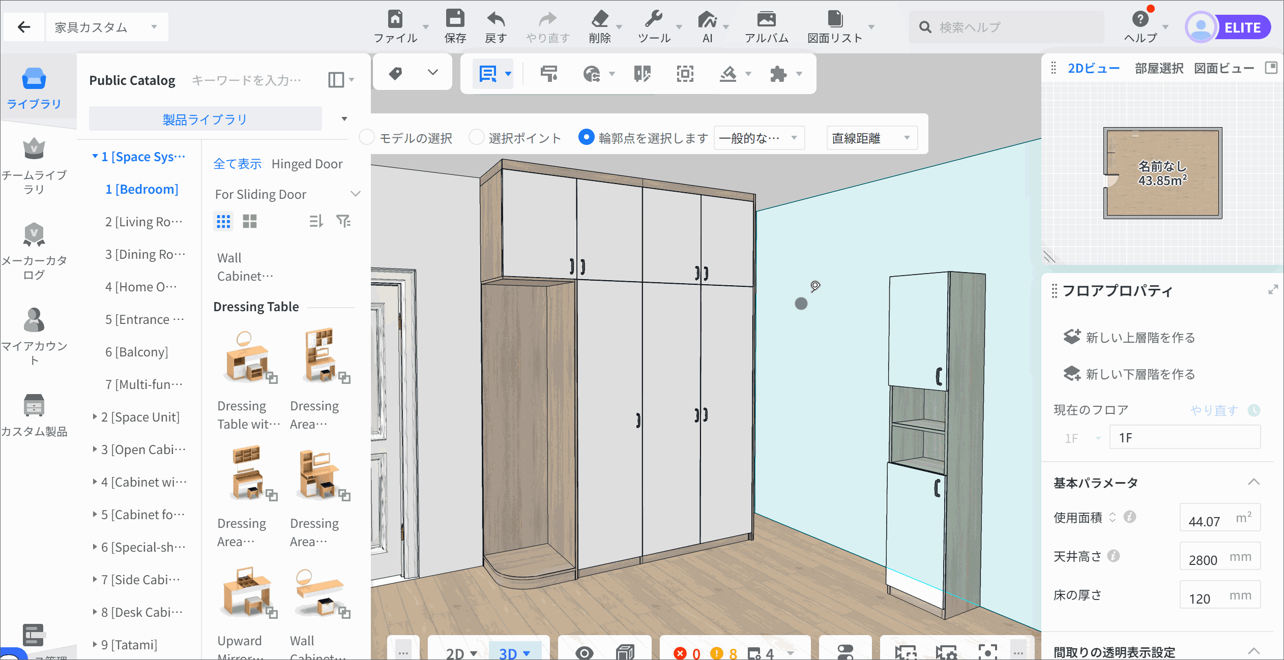1284x660 pixels.
Task: Click the 検索ヘルプ search field
Action: pos(1006,27)
